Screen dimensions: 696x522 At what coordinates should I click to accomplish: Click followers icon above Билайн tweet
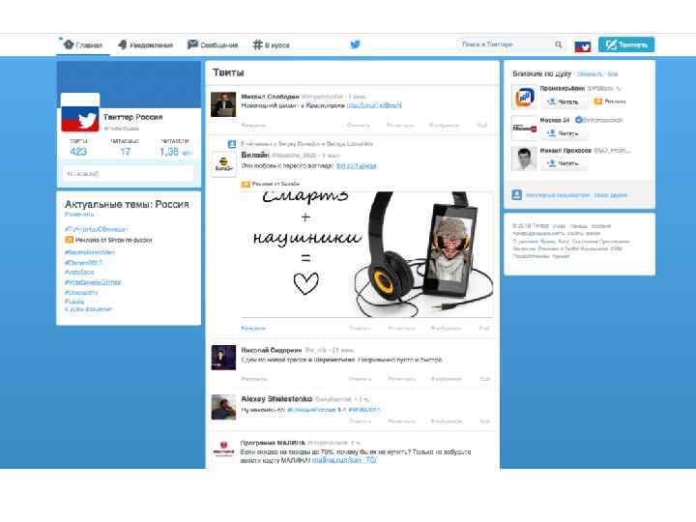pos(232,144)
